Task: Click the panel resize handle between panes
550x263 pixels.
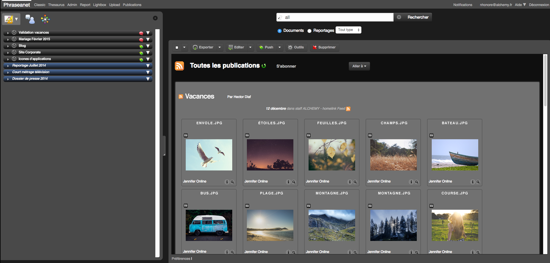Action: (164, 146)
